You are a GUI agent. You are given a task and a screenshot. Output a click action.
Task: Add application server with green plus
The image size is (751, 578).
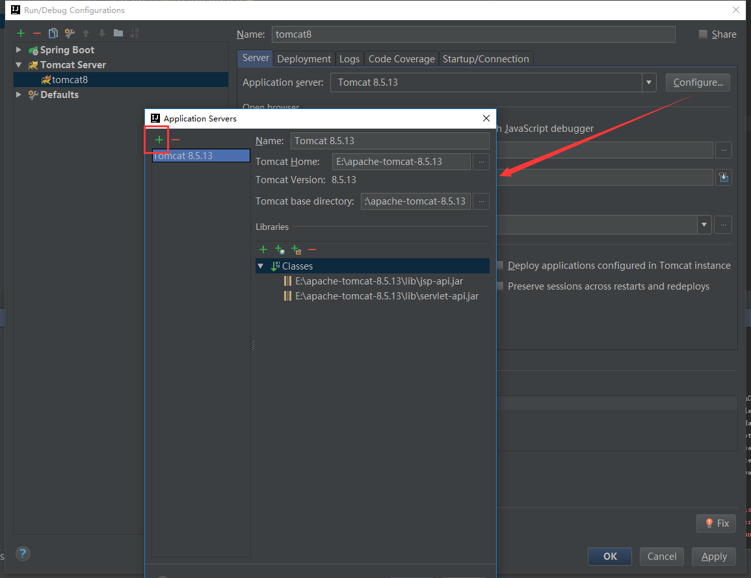159,140
